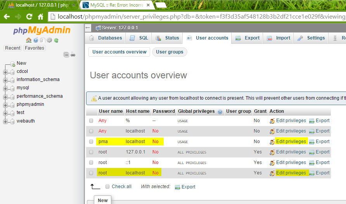Select checkbox for Any % user
This screenshot has width=346, height=204.
coord(91,121)
